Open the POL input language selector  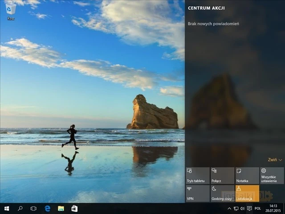258,208
